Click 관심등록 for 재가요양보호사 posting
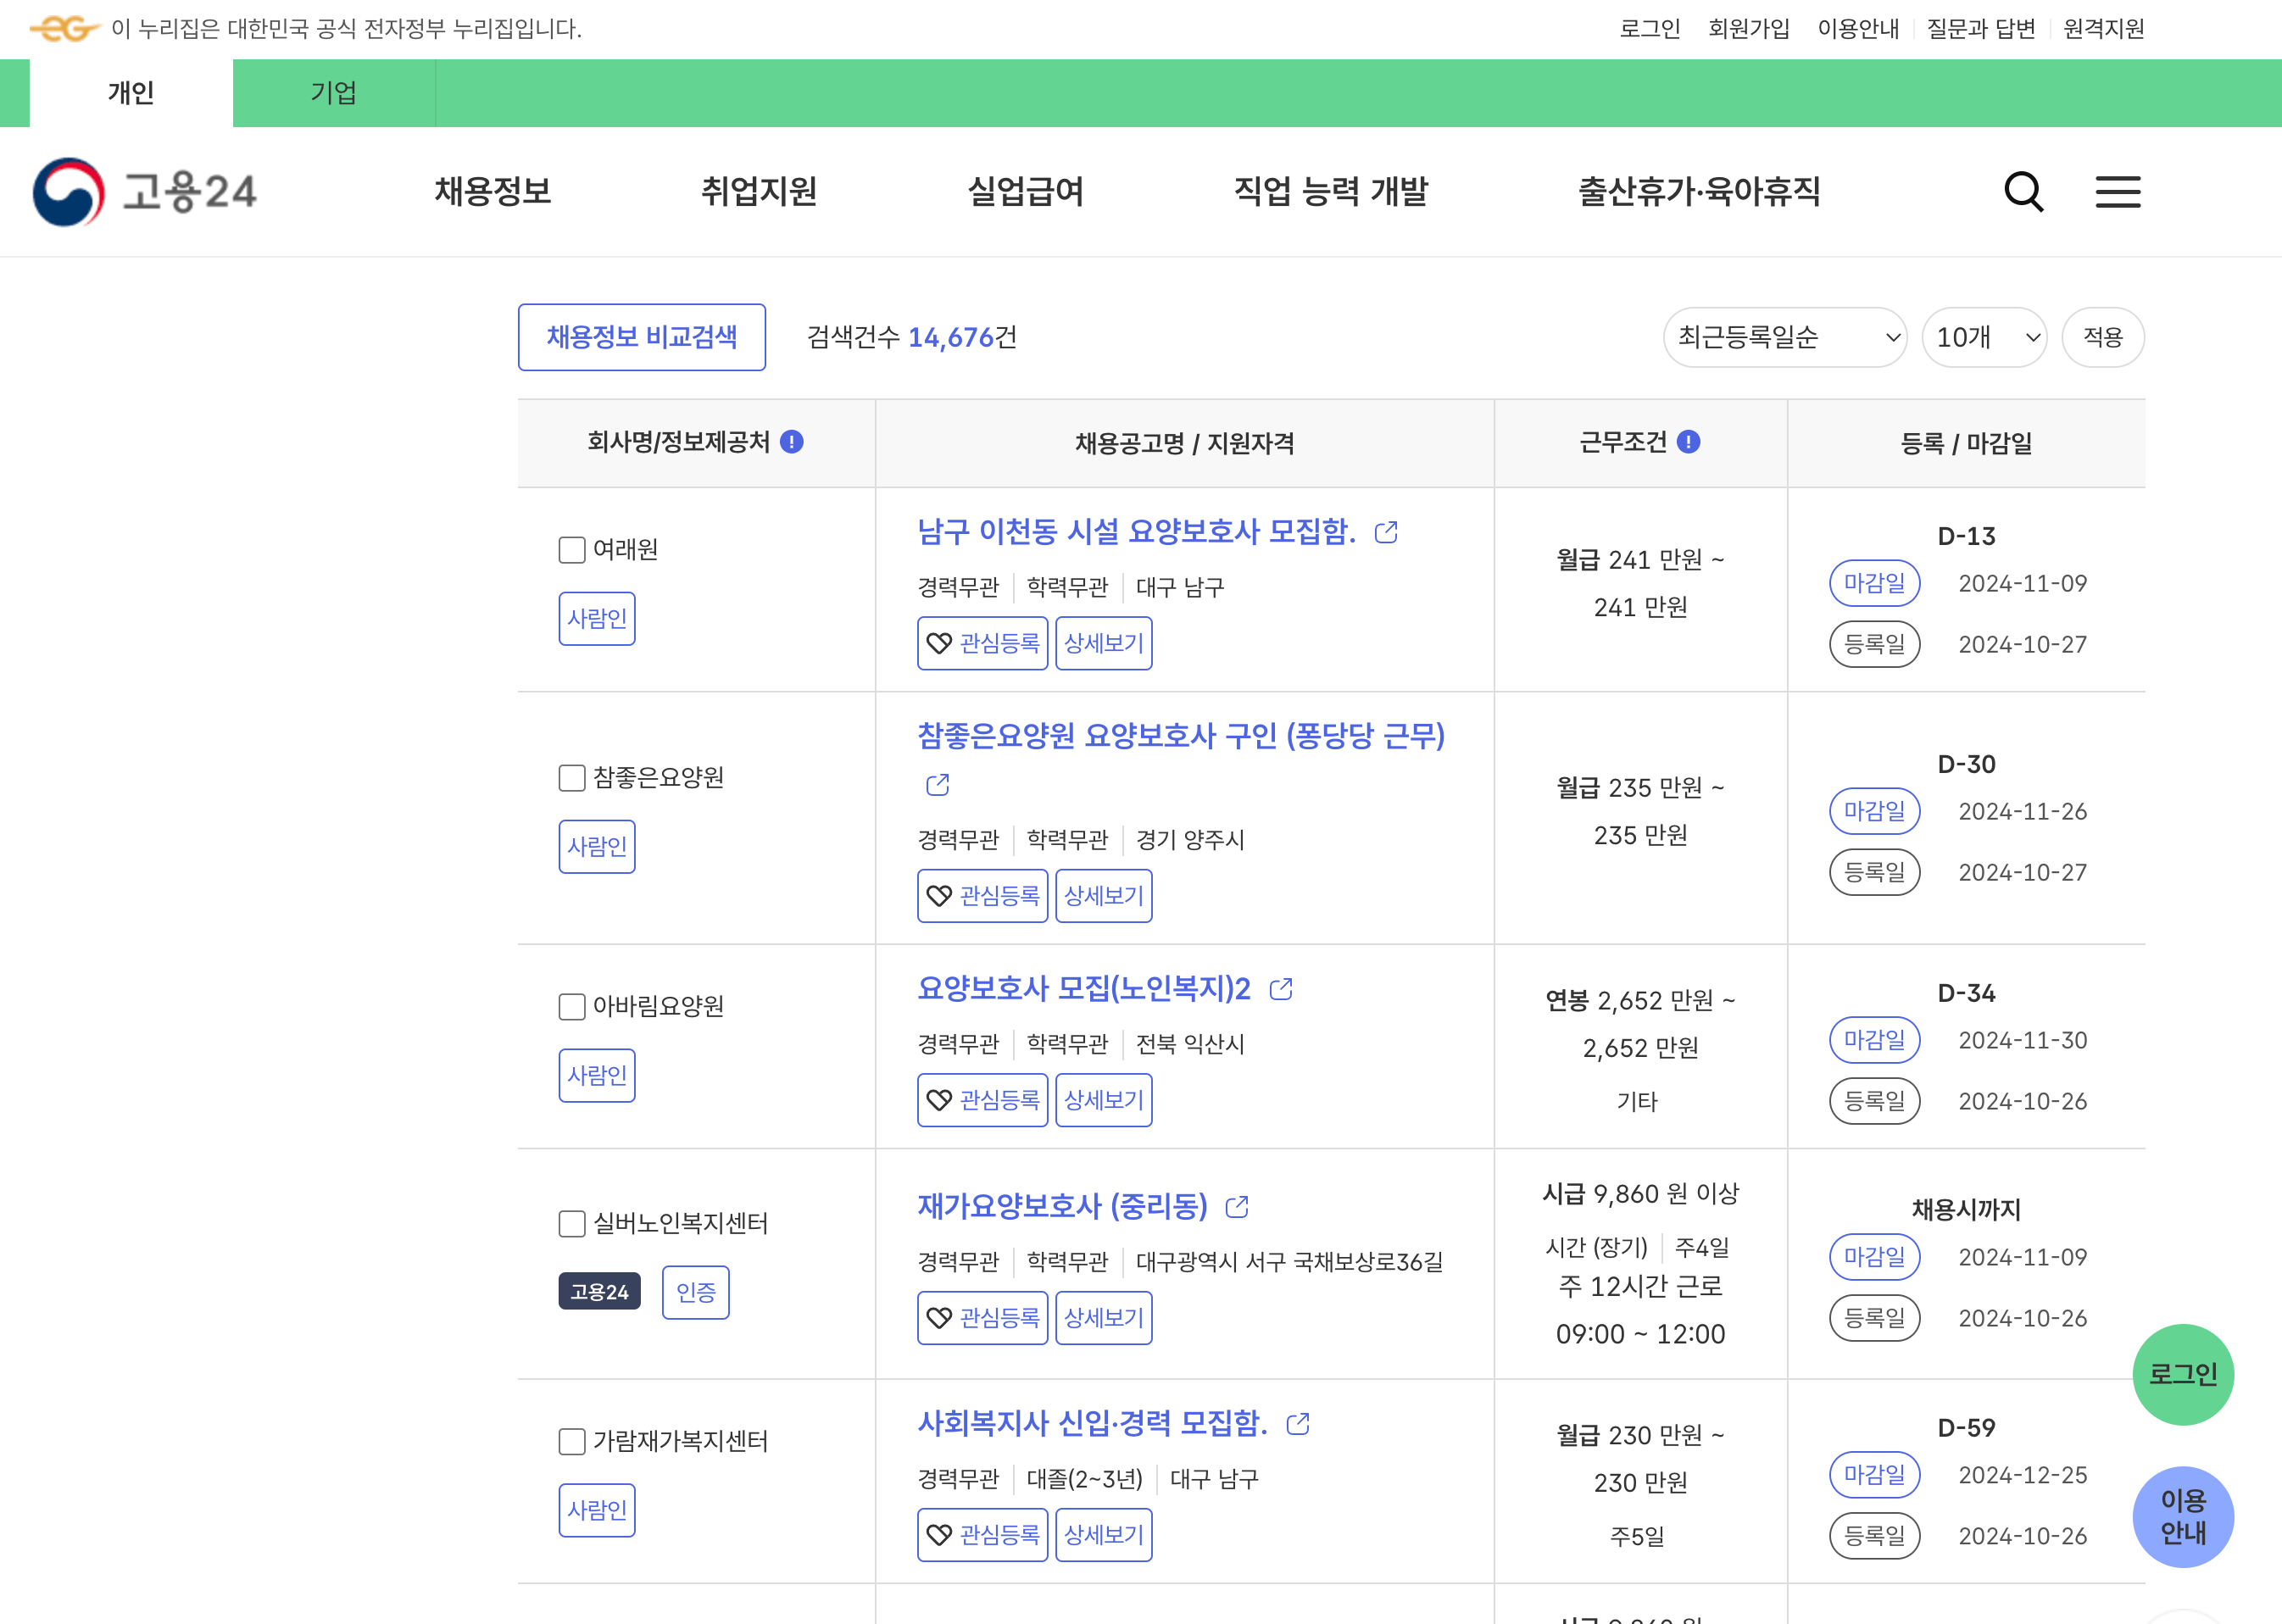 (983, 1319)
